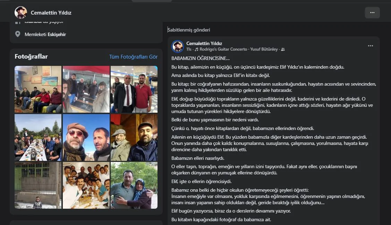Open photo of outdoor long table gathering

38,137
